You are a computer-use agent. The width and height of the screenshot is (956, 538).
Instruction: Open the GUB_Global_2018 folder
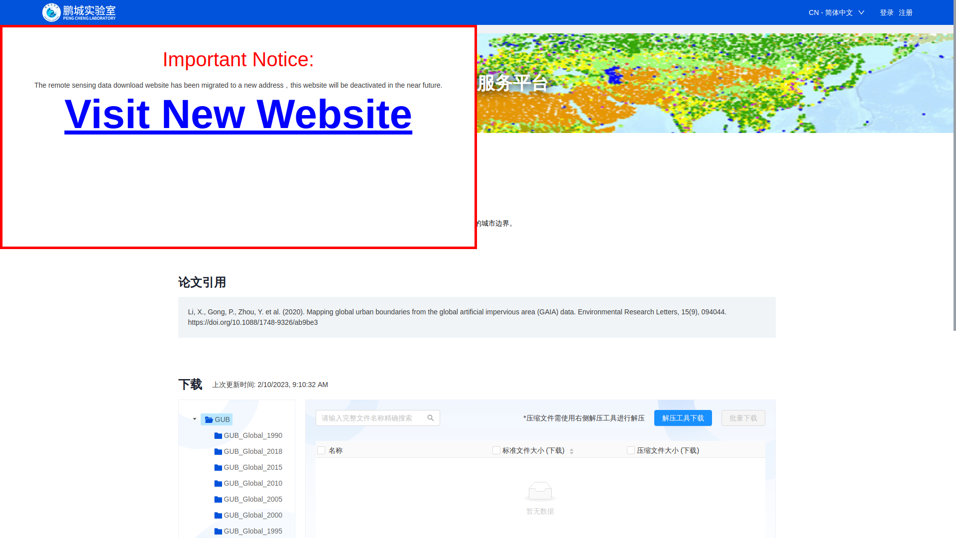[248, 451]
